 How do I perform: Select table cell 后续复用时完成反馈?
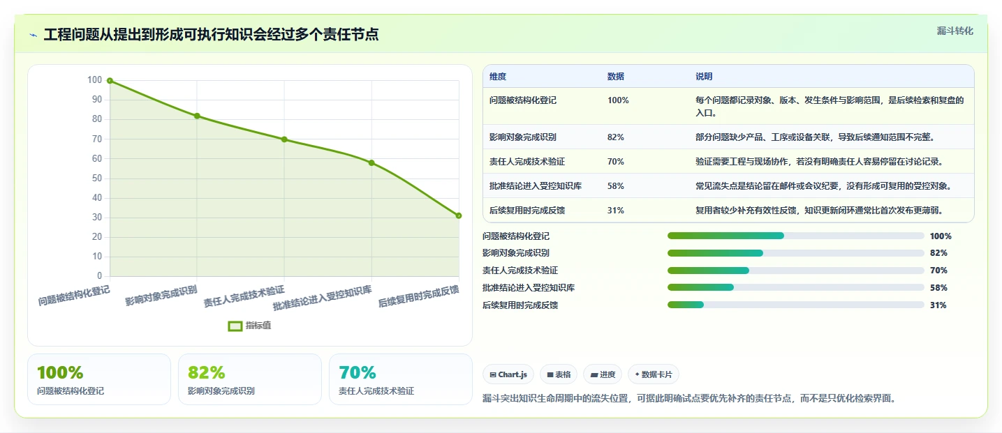pos(527,211)
